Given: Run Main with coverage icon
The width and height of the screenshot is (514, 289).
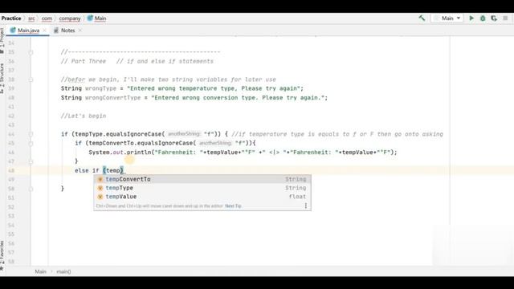Looking at the screenshot, I should pyautogui.click(x=494, y=18).
